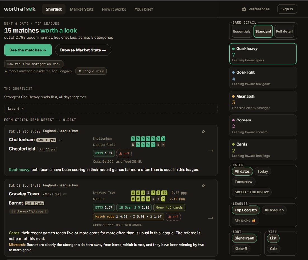Click Sat 26 Sep 17:00 kickoff text
The image size is (308, 260).
pos(25,131)
